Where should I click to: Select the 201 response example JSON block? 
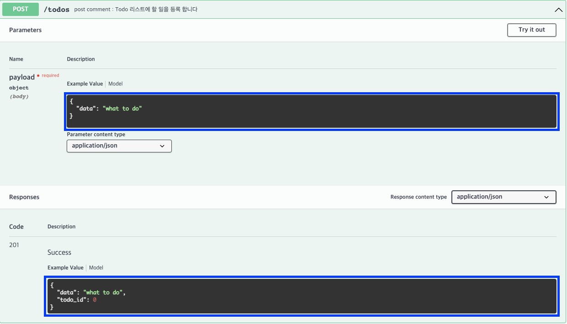302,296
